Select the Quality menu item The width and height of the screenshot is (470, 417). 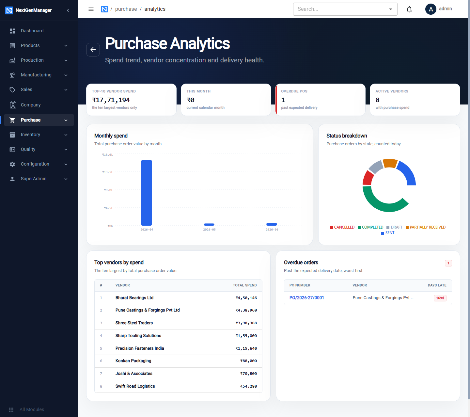click(x=39, y=149)
